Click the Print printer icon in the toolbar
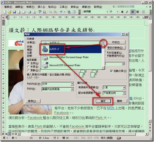Screen dimensions: 154x142 click(30, 12)
